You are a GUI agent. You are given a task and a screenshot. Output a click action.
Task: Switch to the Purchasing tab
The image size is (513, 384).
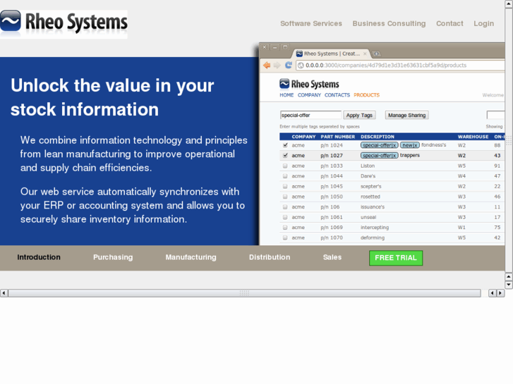[113, 257]
